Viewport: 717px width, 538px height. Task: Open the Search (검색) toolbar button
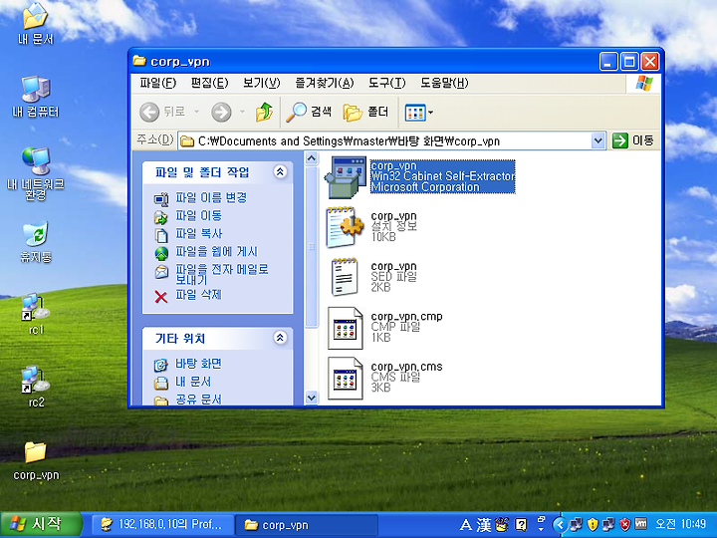click(309, 112)
